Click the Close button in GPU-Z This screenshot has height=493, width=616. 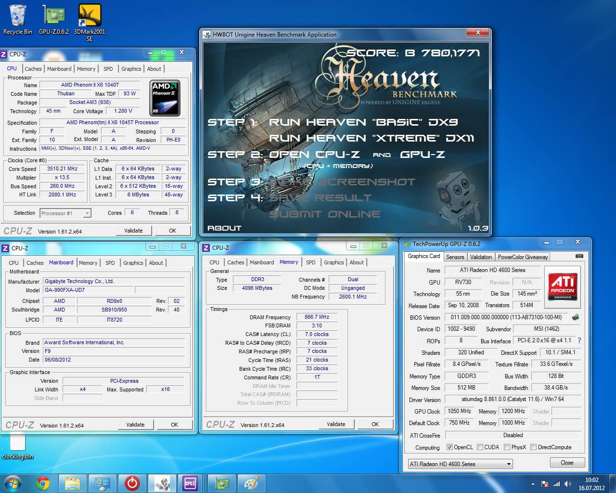click(x=567, y=463)
